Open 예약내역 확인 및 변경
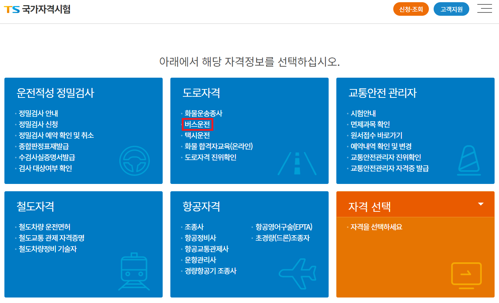 coord(381,147)
